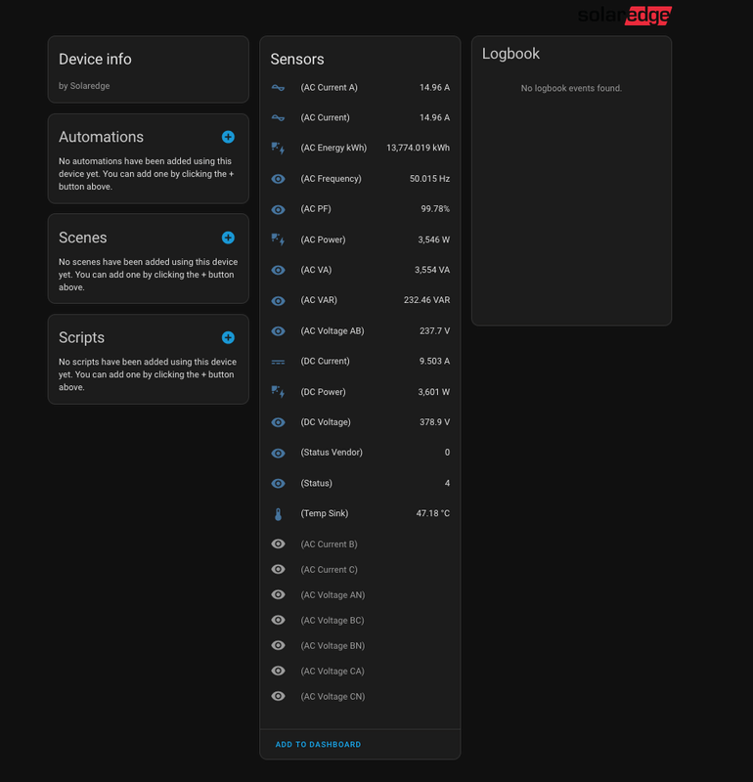Click the AC Energy kWh lightning icon
Viewport: 753px width, 782px height.
click(279, 149)
